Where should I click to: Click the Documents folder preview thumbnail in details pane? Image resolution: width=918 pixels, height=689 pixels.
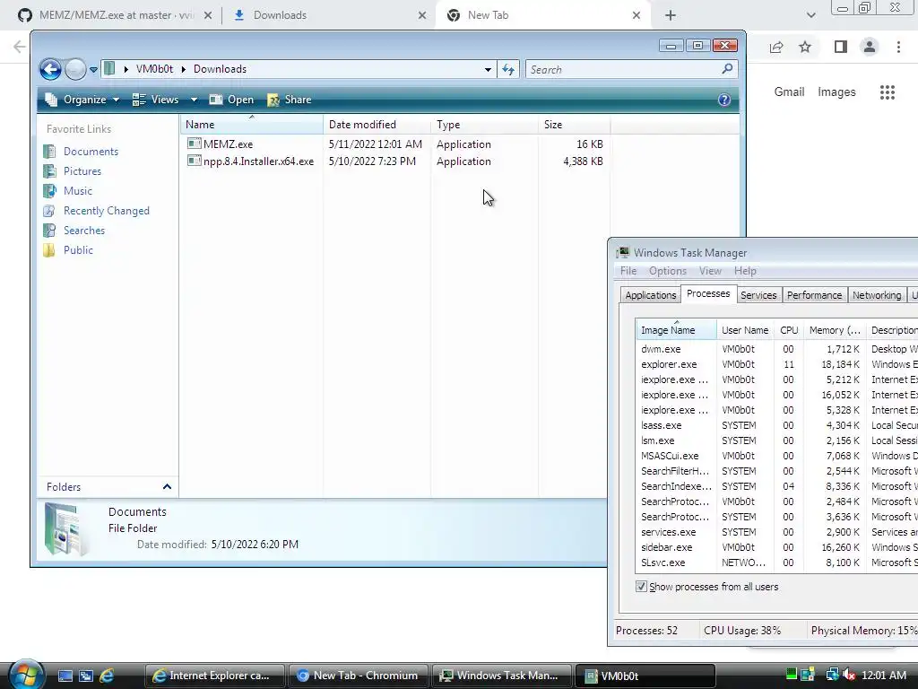pos(65,529)
